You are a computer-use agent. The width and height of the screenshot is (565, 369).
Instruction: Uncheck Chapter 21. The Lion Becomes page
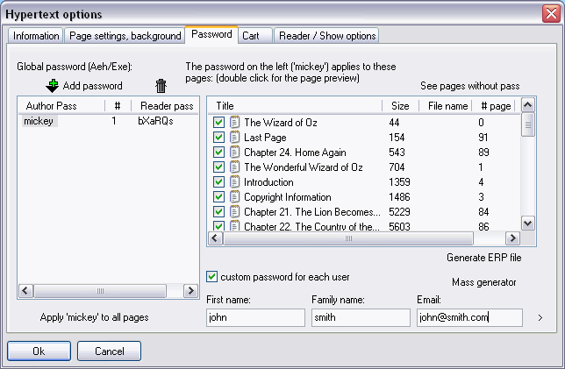218,212
